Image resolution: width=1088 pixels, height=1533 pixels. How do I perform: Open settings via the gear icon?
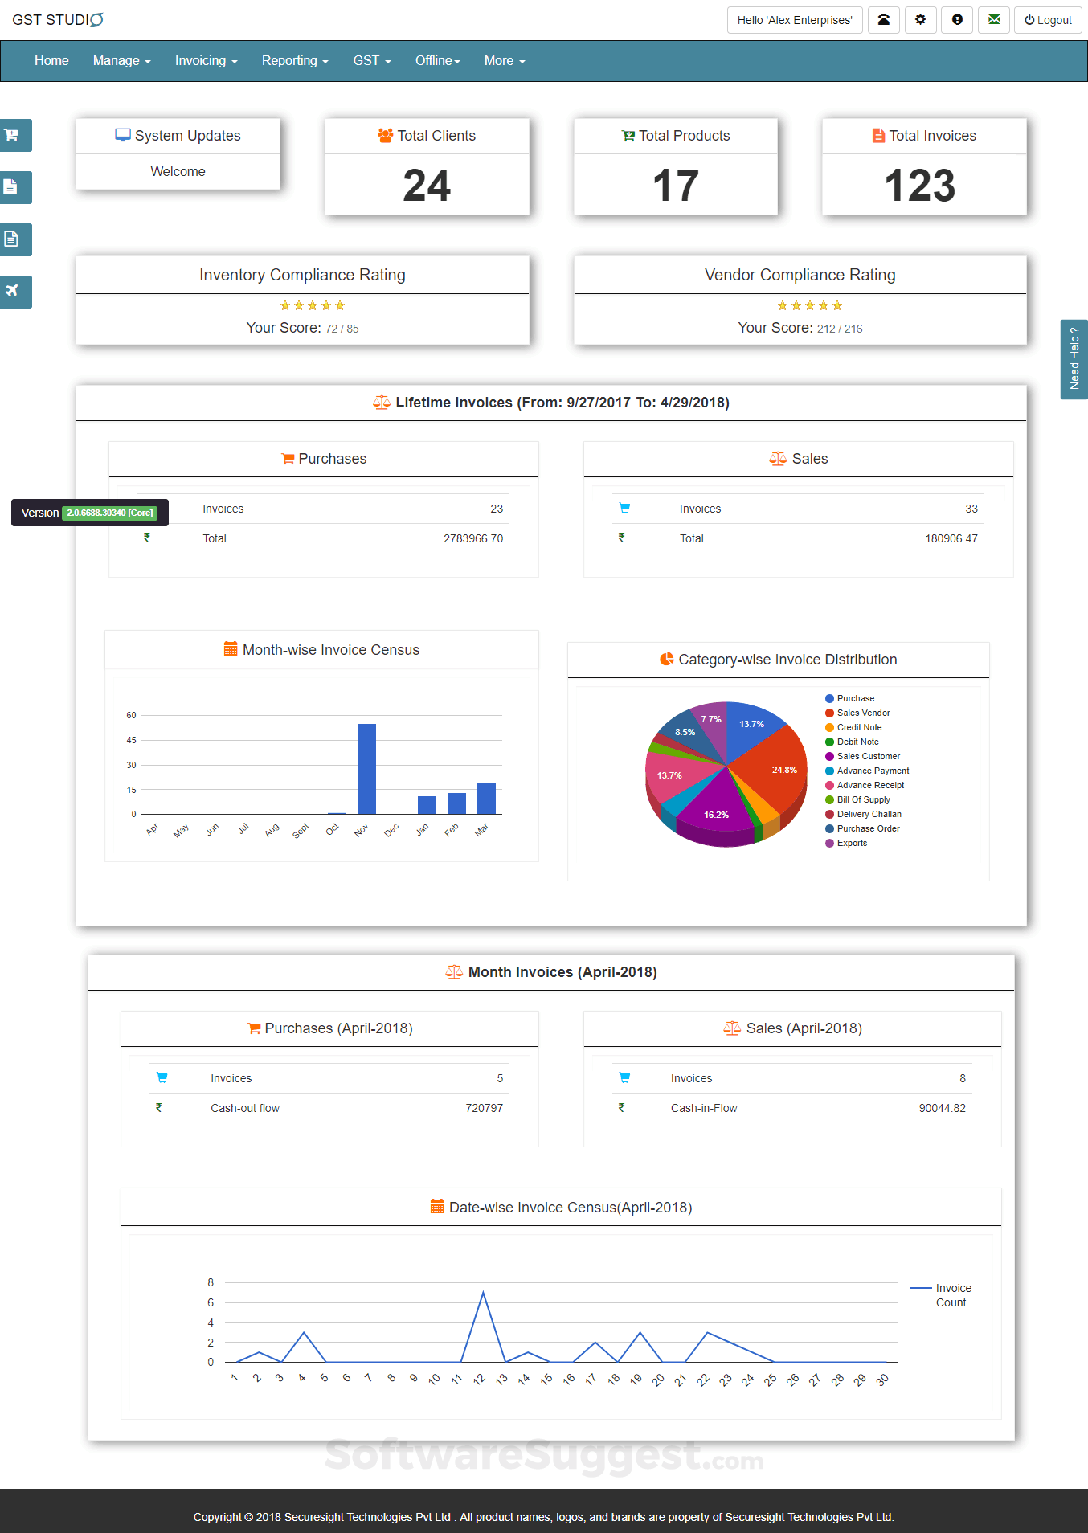pyautogui.click(x=921, y=20)
